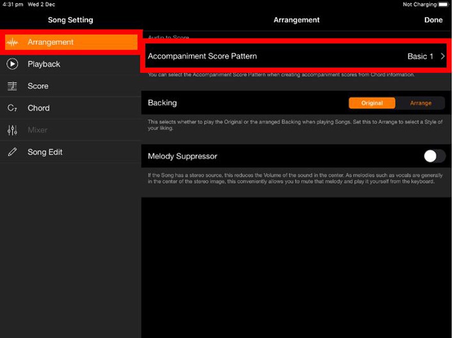
Task: Toggle the Melody Suppressor switch
Action: (x=434, y=156)
